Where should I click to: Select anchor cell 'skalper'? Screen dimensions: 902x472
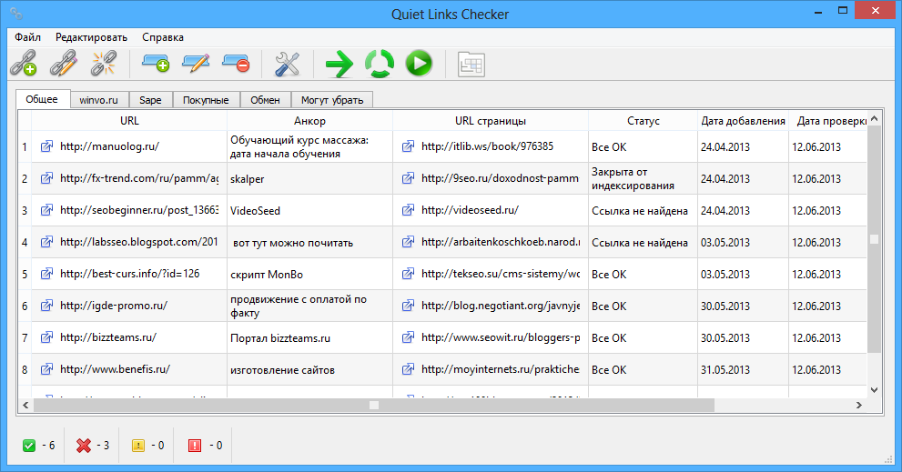[x=310, y=179]
